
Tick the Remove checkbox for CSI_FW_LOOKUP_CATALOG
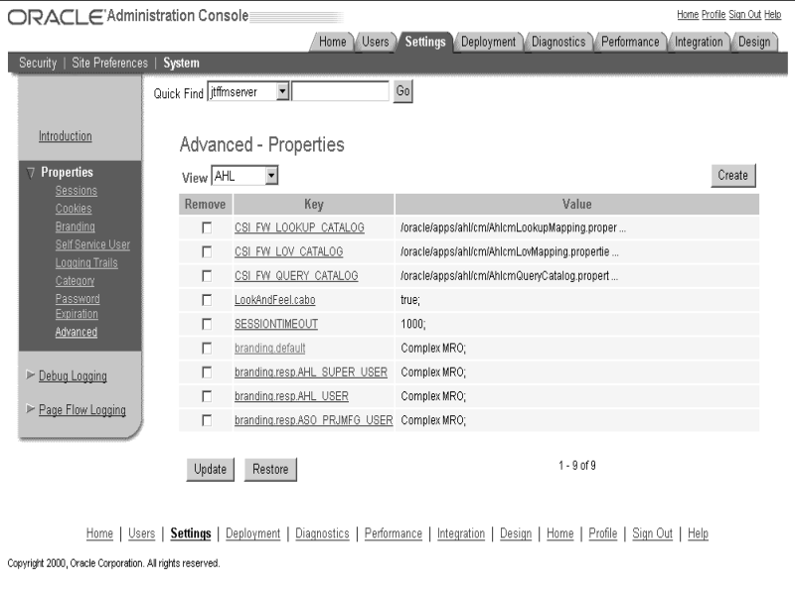(207, 228)
